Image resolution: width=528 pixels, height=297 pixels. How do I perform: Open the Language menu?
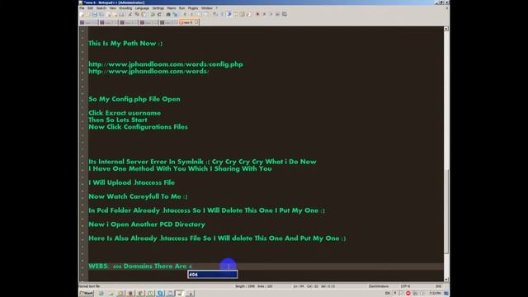pos(142,8)
